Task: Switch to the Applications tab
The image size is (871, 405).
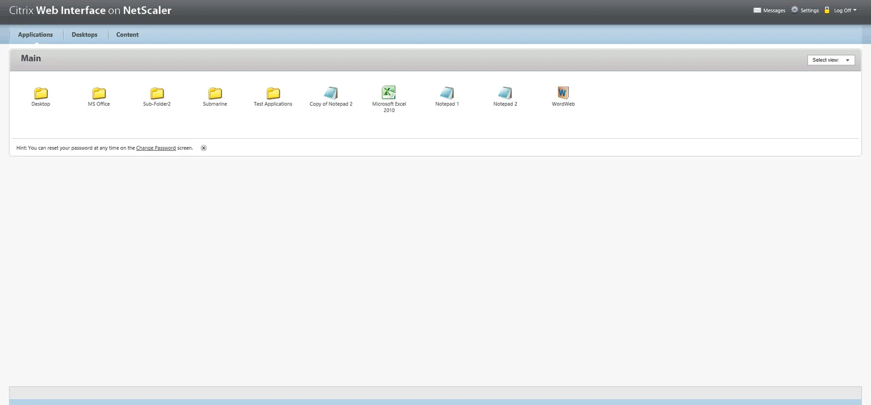Action: pos(35,35)
